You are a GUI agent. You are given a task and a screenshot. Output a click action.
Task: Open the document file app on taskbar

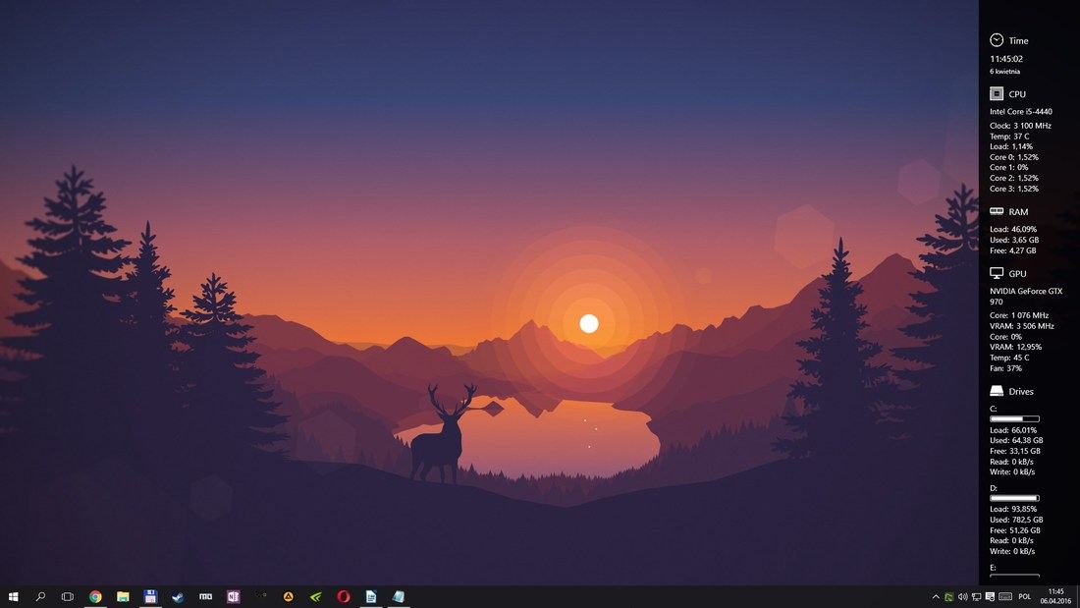pyautogui.click(x=371, y=597)
